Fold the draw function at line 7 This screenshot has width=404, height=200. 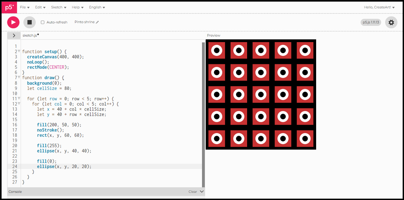point(19,78)
